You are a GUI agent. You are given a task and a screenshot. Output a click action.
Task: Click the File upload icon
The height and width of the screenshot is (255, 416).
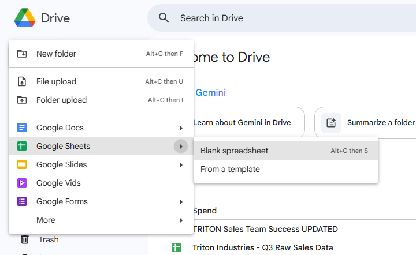[x=22, y=81]
